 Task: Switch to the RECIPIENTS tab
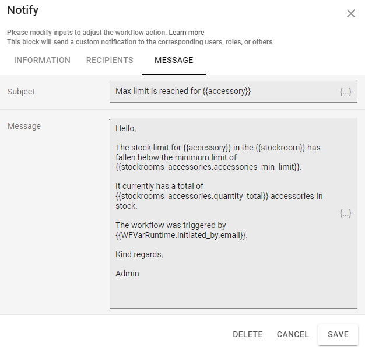point(110,61)
